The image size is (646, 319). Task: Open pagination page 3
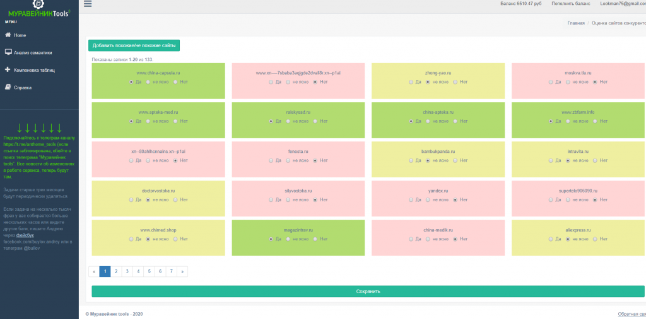coord(127,271)
